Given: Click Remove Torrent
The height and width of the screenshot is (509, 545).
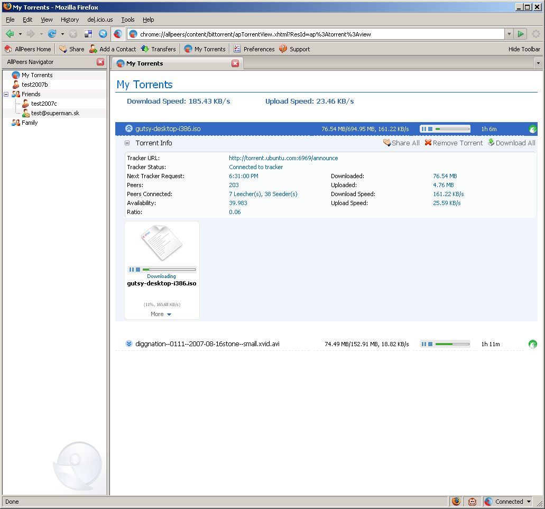Looking at the screenshot, I should click(x=454, y=143).
